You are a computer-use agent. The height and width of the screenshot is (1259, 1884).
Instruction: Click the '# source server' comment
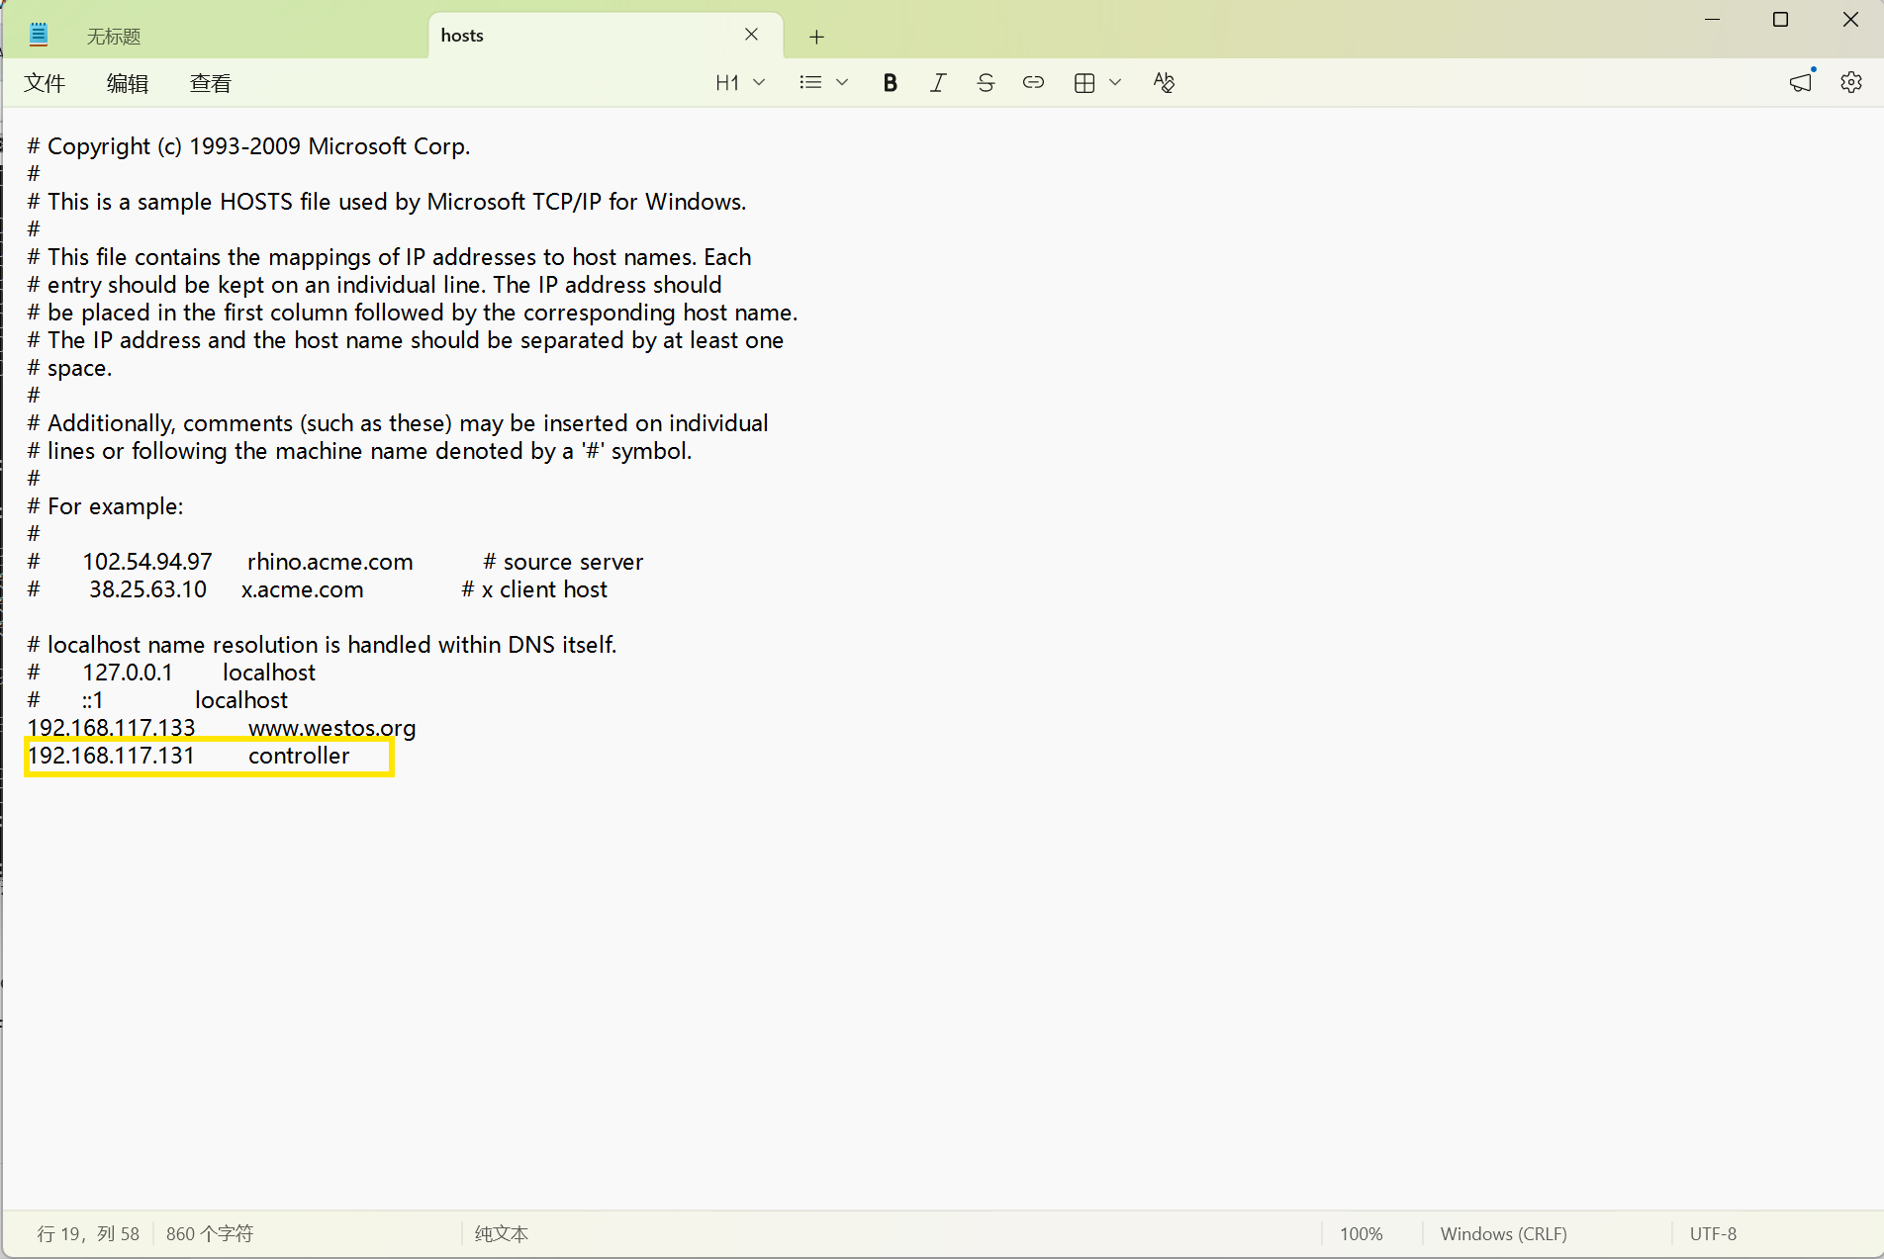tap(563, 562)
